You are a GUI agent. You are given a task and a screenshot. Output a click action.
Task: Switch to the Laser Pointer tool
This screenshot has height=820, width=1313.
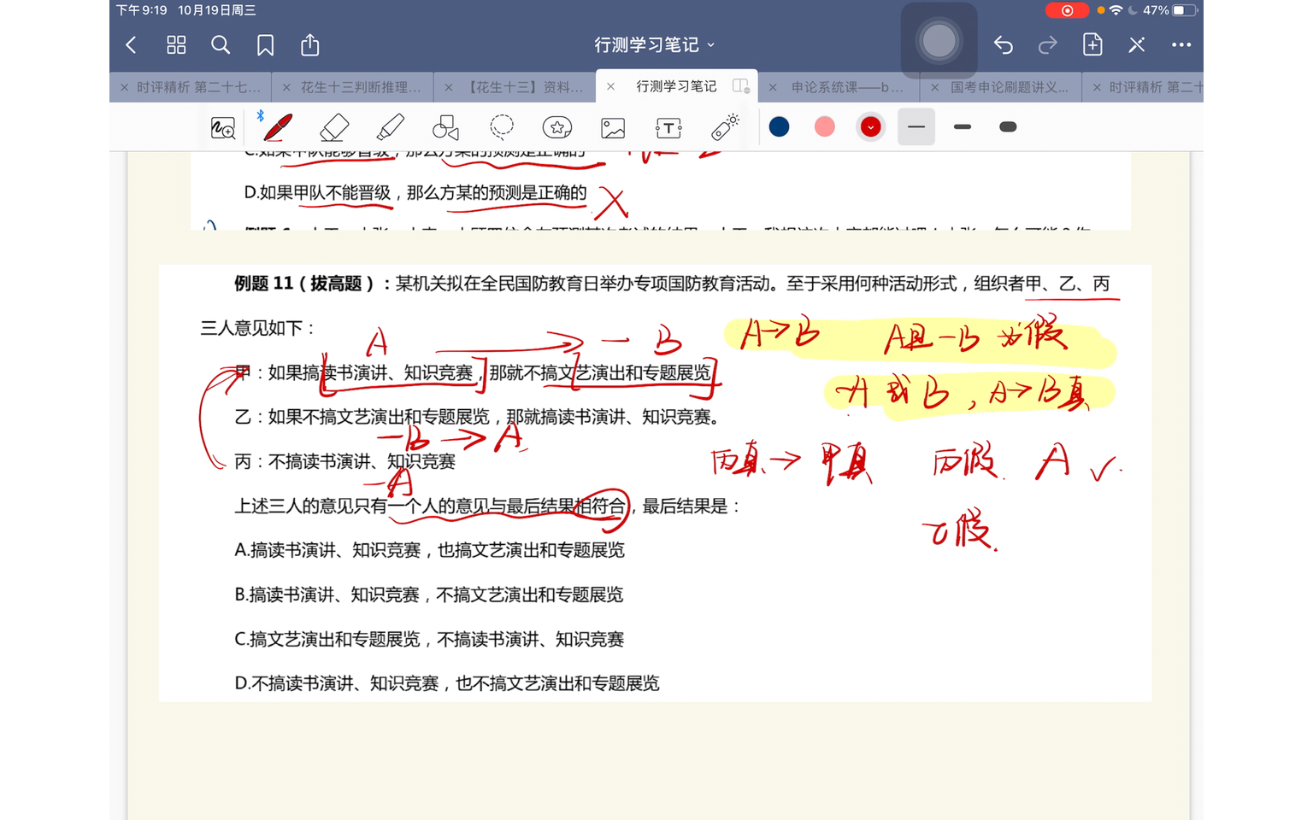point(724,126)
